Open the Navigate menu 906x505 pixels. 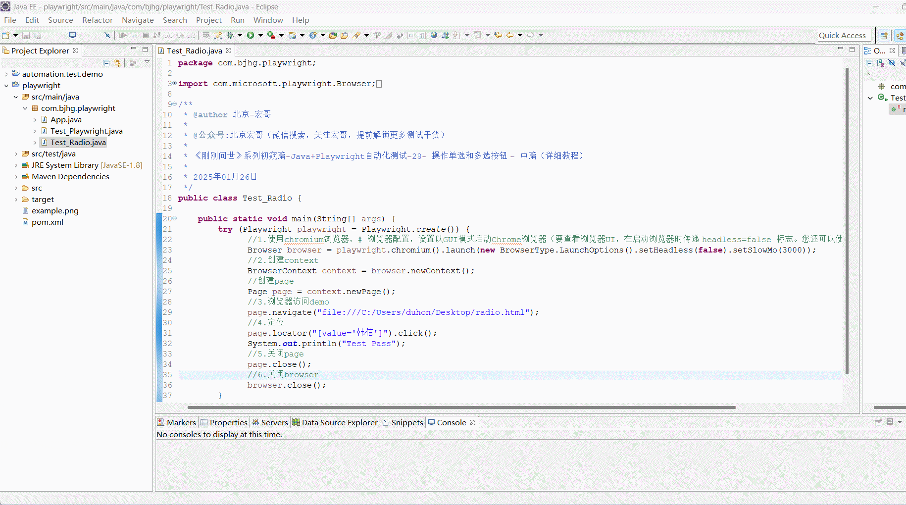click(138, 20)
